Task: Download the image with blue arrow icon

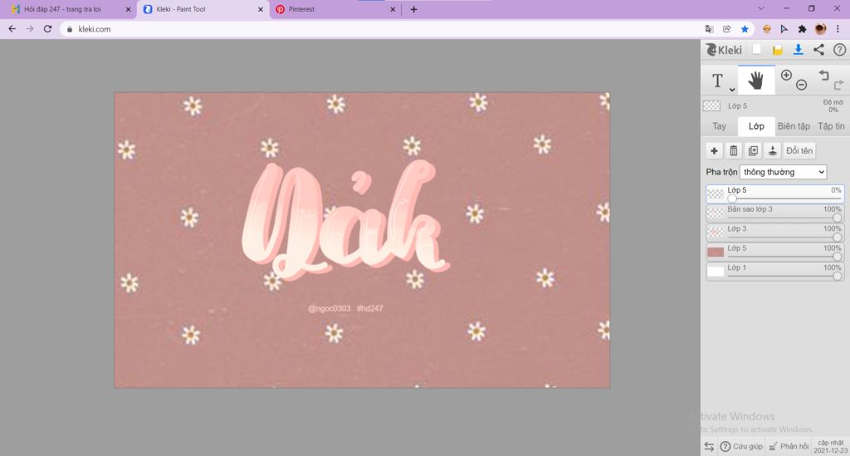Action: point(798,50)
